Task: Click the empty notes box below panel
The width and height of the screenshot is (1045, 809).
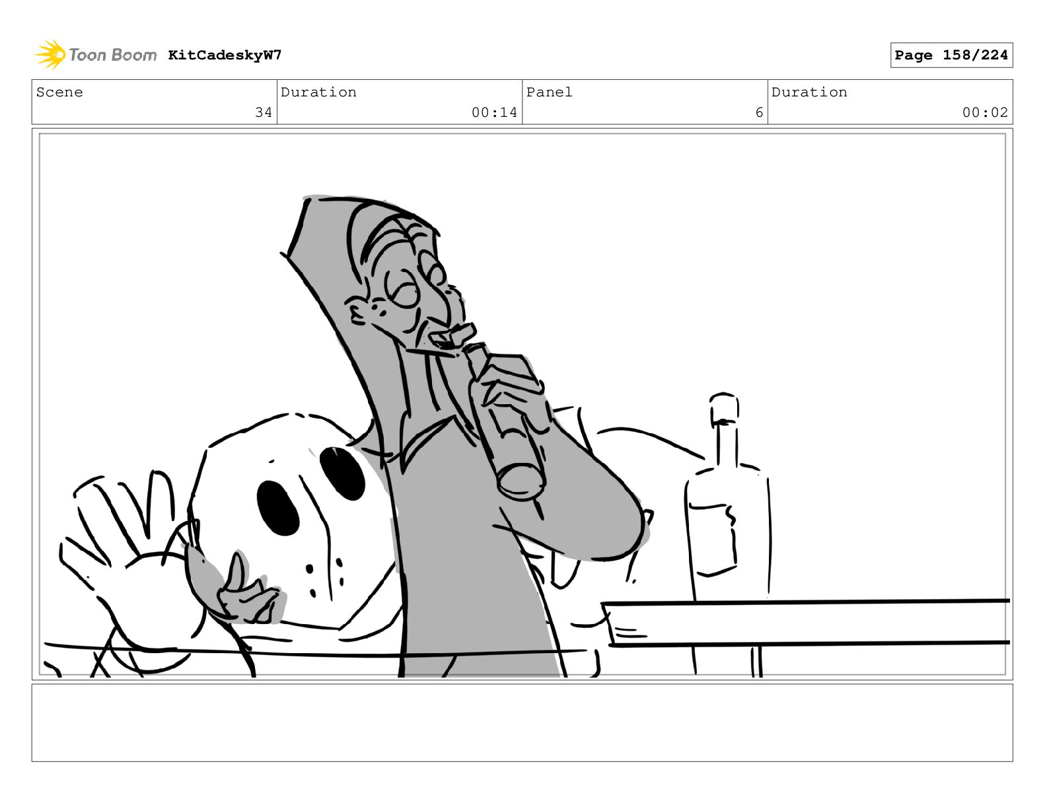Action: click(x=522, y=722)
